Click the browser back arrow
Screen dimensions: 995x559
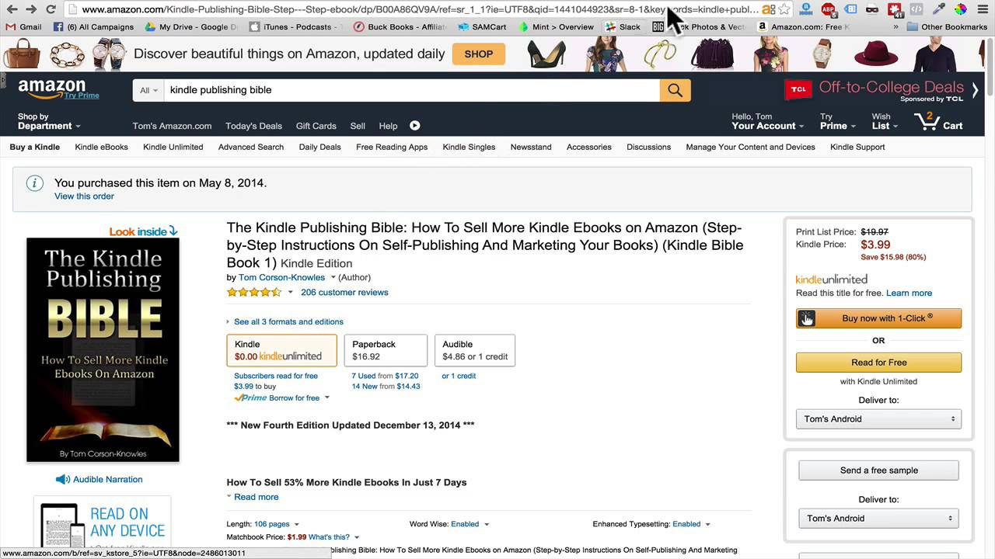click(12, 9)
